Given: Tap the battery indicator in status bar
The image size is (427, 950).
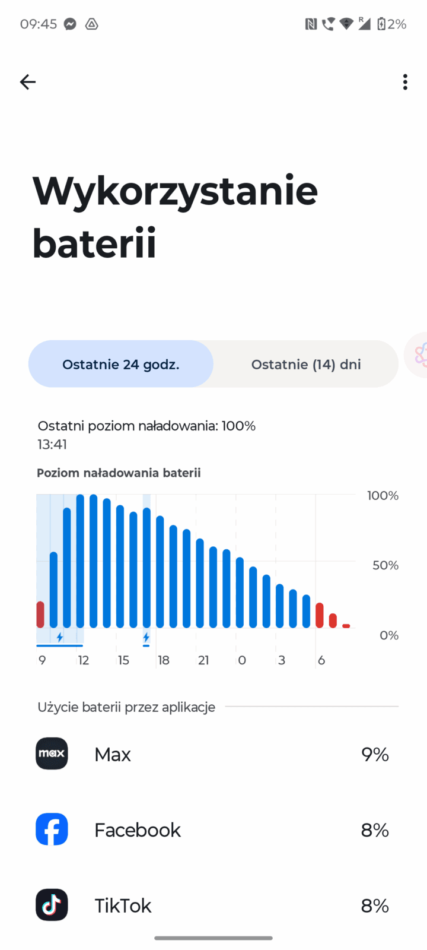Looking at the screenshot, I should tap(391, 24).
